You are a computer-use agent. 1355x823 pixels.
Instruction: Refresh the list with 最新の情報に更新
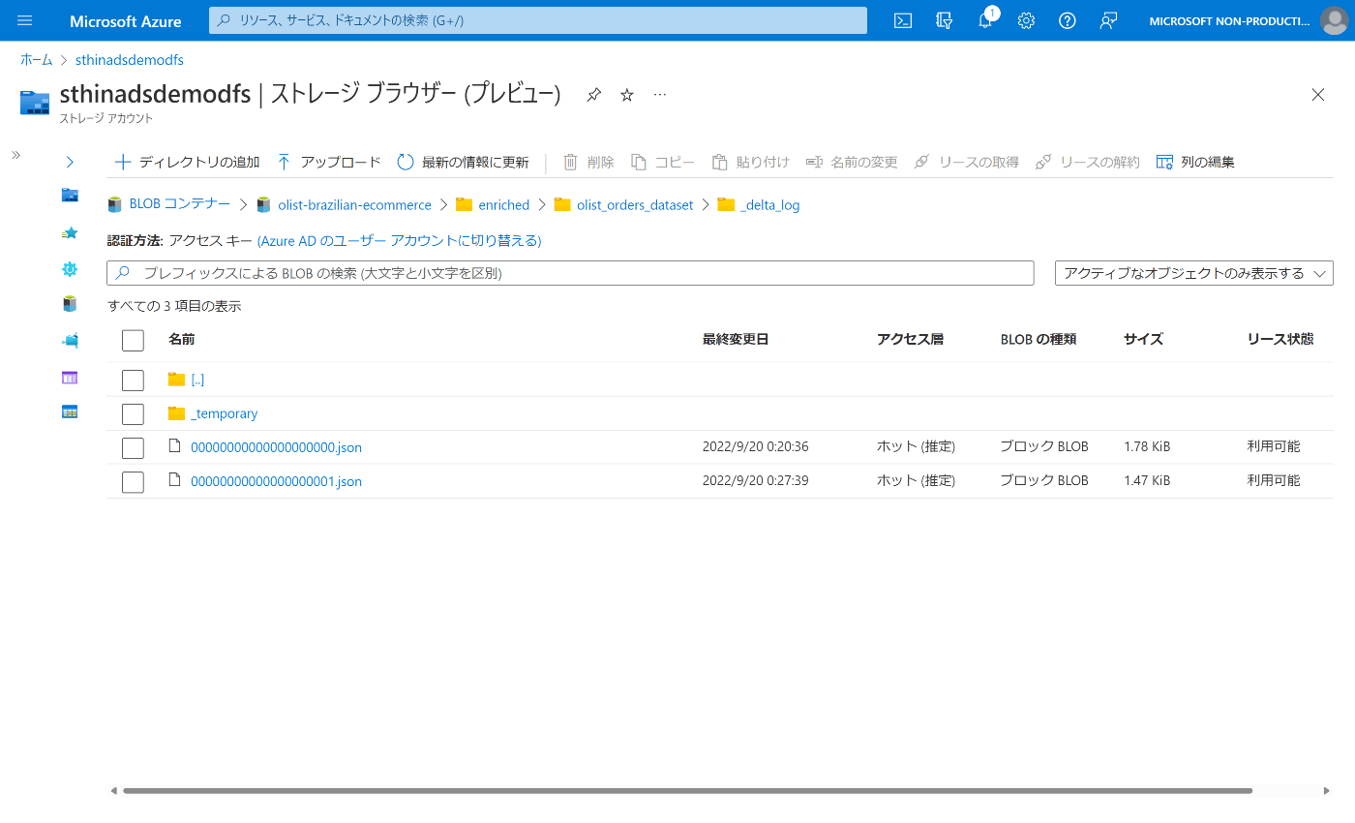[463, 162]
